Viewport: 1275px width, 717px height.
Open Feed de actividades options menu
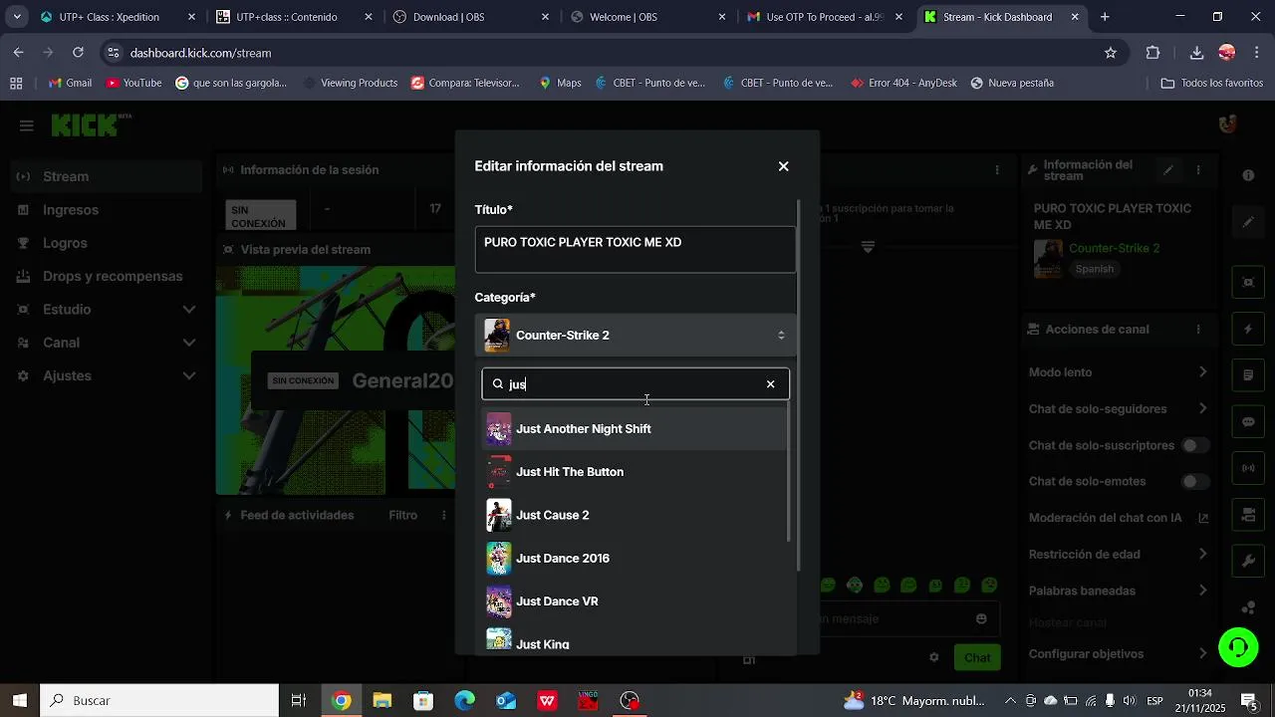point(442,516)
